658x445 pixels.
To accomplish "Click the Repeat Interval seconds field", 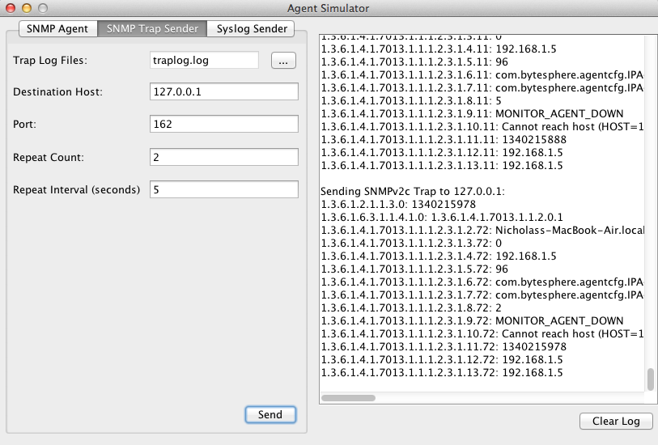I will 224,189.
